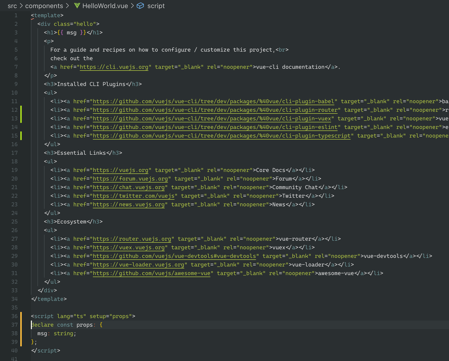Click the breadcrumb chevron after components
The width and height of the screenshot is (449, 361).
[67, 6]
